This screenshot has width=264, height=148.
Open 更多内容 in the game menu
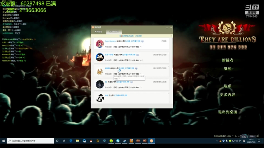[228, 95]
